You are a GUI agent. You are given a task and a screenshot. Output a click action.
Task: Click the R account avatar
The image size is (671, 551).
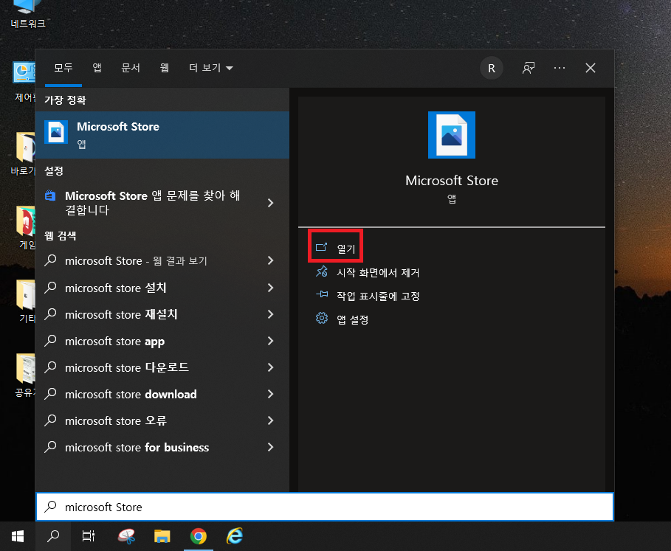pos(492,68)
